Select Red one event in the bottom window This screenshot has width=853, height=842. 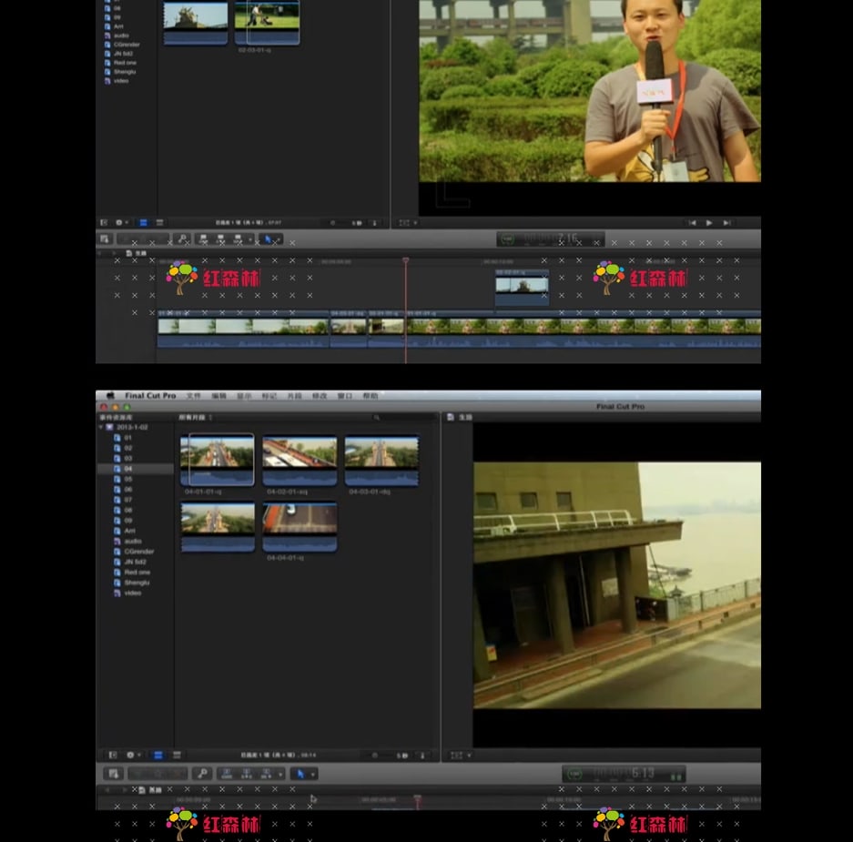tap(137, 572)
